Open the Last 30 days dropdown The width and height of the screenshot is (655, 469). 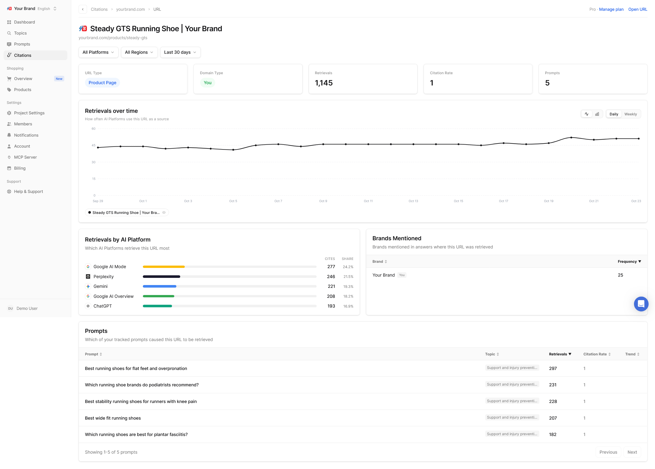180,52
